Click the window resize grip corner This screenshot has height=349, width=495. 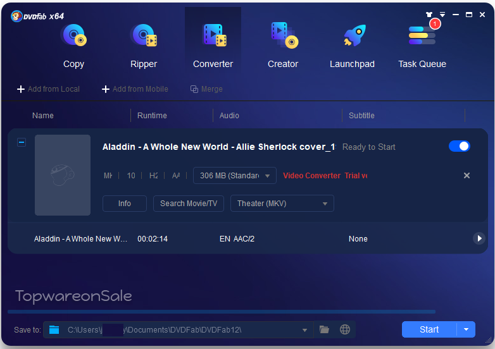click(x=489, y=340)
